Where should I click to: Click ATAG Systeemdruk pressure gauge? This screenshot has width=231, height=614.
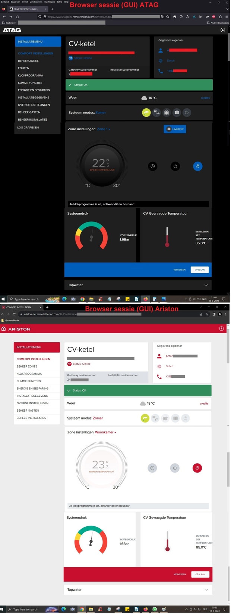click(x=91, y=236)
